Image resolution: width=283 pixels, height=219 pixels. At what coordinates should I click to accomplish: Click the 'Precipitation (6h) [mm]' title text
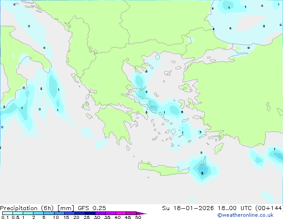(x=37, y=208)
